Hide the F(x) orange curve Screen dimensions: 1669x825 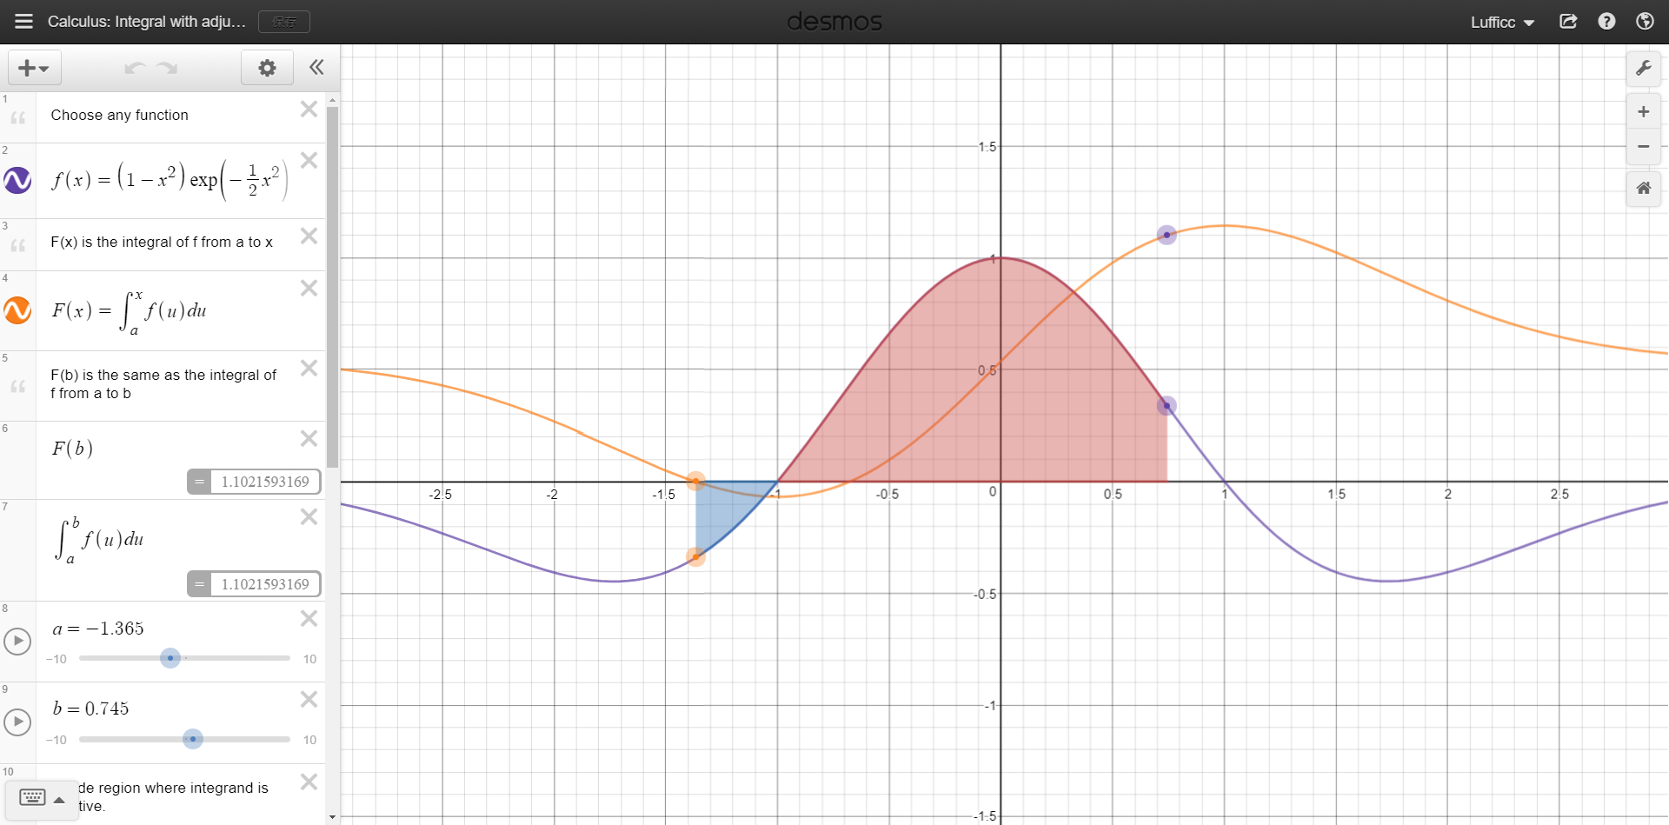coord(17,310)
